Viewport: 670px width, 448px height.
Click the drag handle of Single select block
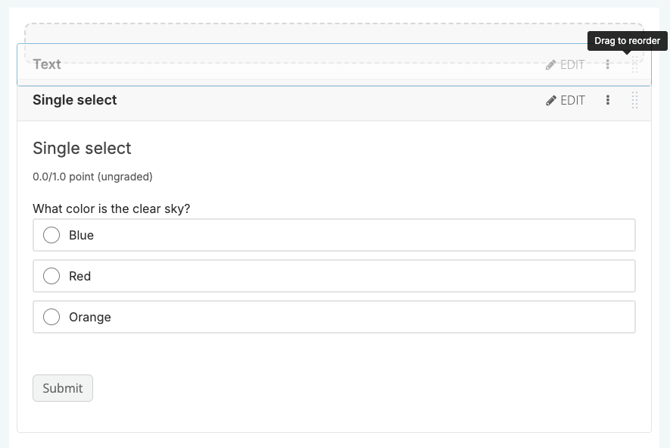coord(635,100)
